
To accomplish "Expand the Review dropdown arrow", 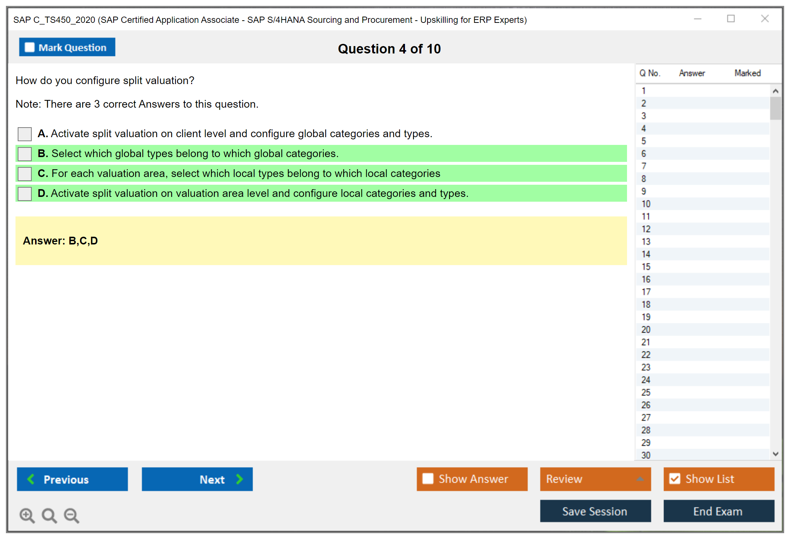I will coord(640,479).
